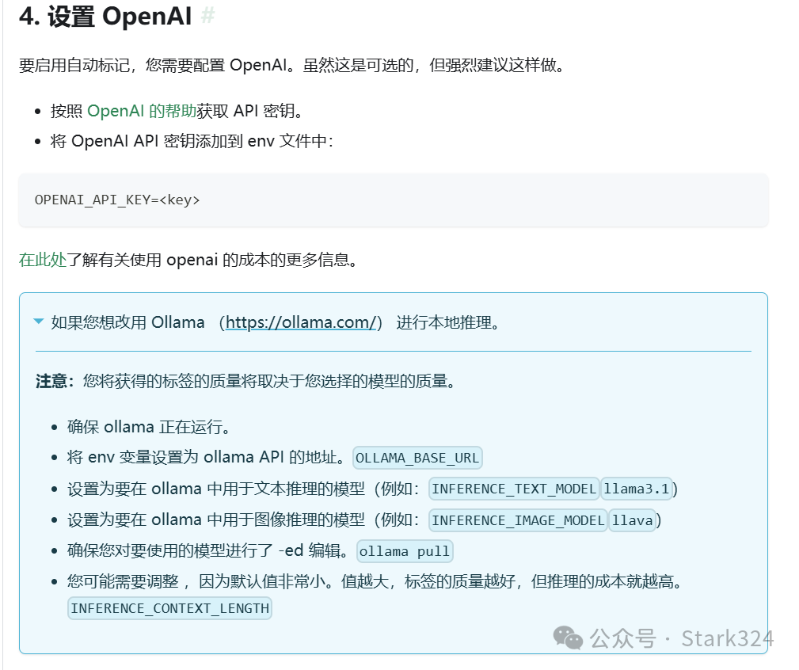Screen dimensions: 799x670
Task: Click the OLLAMA_BASE_URL code tag
Action: [417, 458]
